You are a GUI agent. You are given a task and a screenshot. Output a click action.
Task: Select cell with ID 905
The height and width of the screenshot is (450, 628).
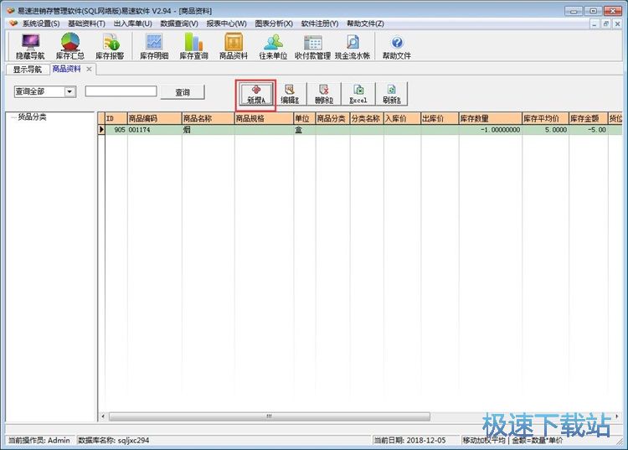[x=116, y=130]
